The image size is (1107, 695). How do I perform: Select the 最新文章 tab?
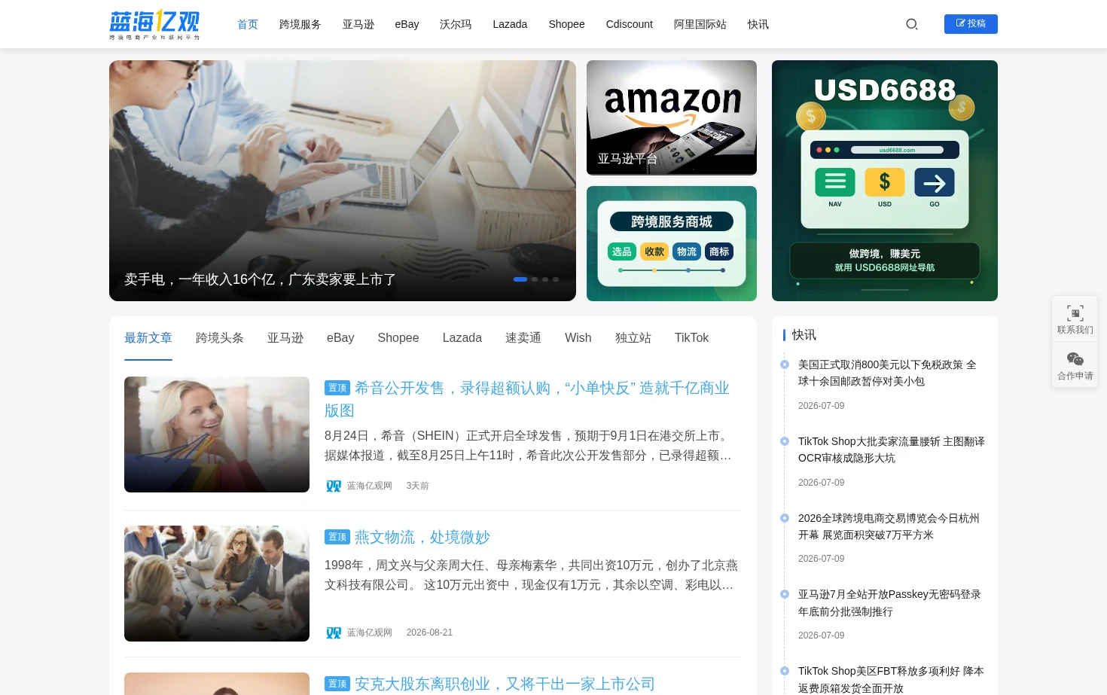[148, 338]
